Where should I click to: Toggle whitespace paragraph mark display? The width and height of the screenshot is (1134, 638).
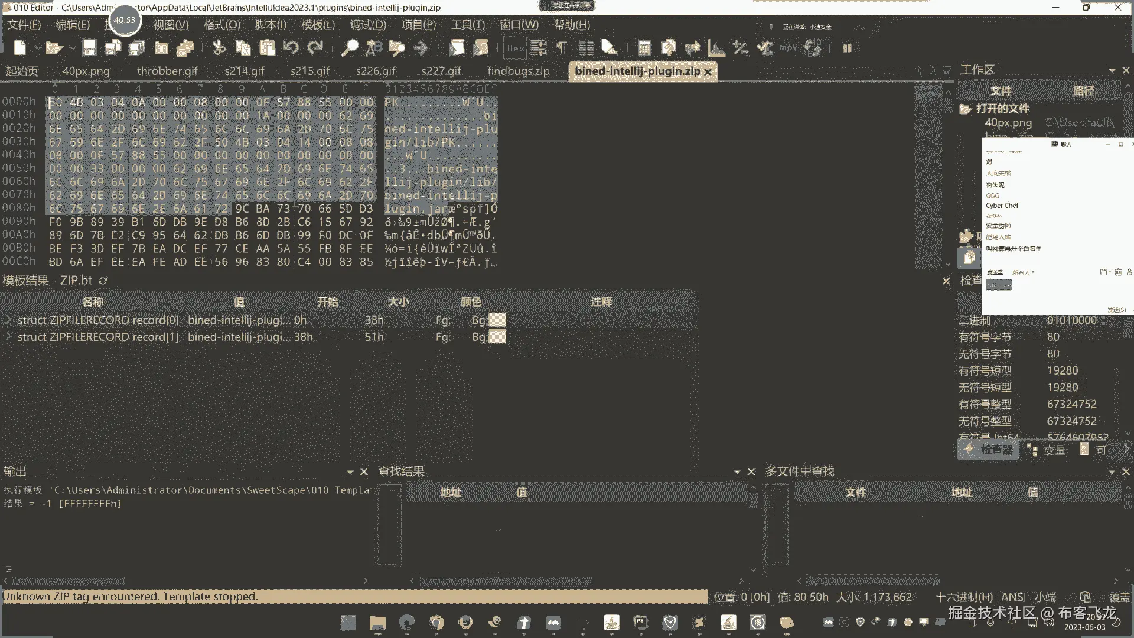[x=562, y=48]
